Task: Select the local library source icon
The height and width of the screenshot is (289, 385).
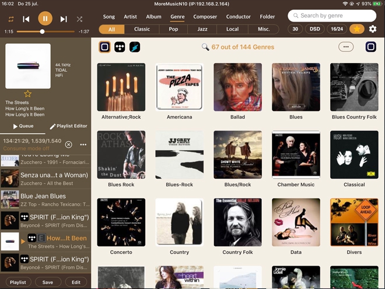Action: [105, 47]
